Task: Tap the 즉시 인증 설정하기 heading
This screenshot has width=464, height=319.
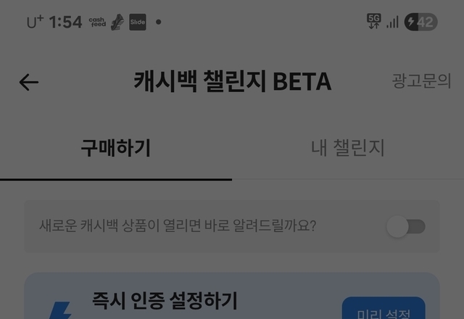Action: tap(165, 301)
